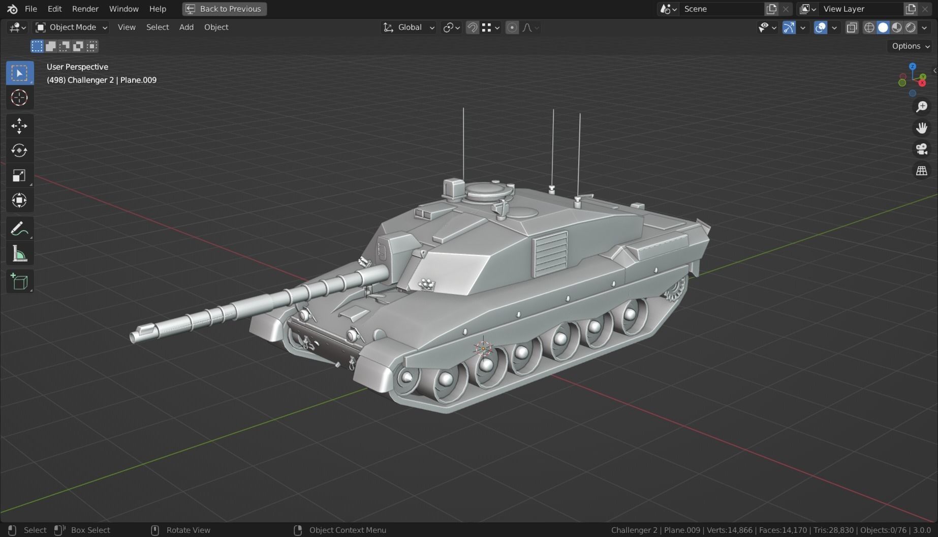
Task: Select the Select Box tool
Action: tap(19, 73)
